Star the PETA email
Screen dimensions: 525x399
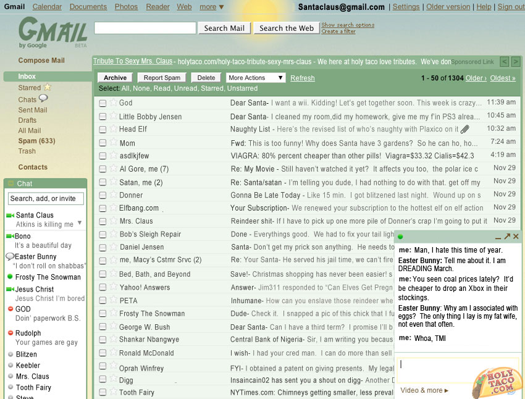113,300
